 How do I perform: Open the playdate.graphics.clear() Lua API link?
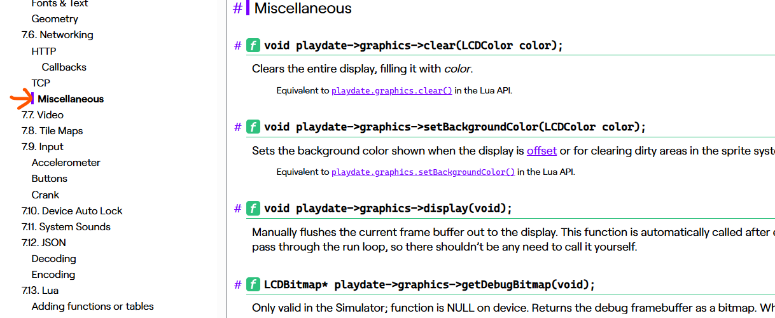(x=391, y=90)
